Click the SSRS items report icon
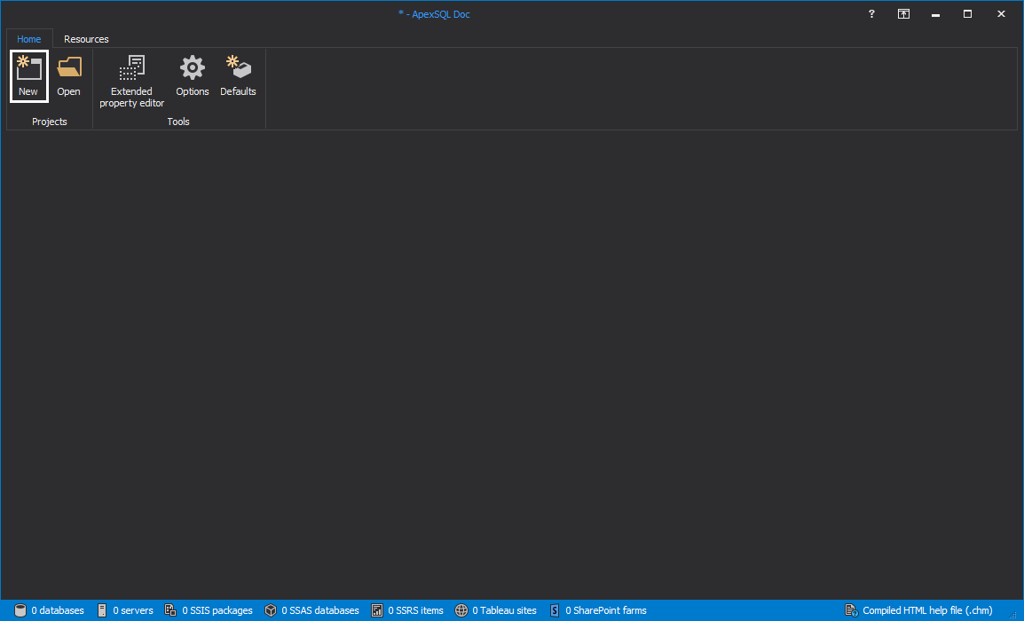The width and height of the screenshot is (1024, 621). [378, 610]
